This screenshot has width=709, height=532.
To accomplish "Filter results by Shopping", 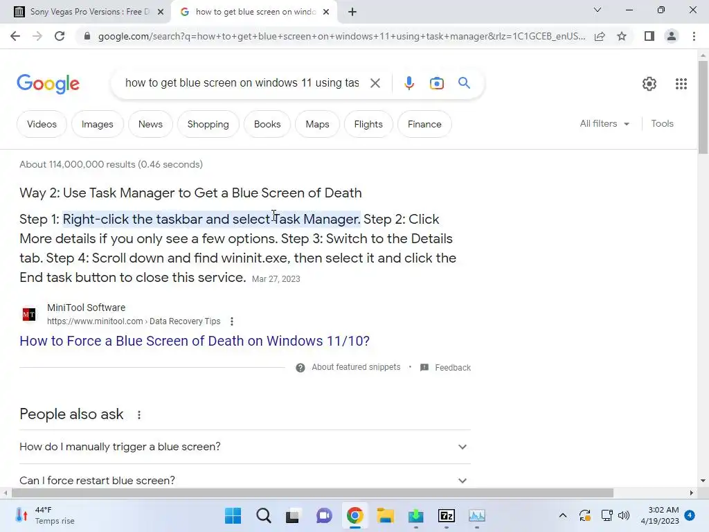I will pyautogui.click(x=208, y=125).
